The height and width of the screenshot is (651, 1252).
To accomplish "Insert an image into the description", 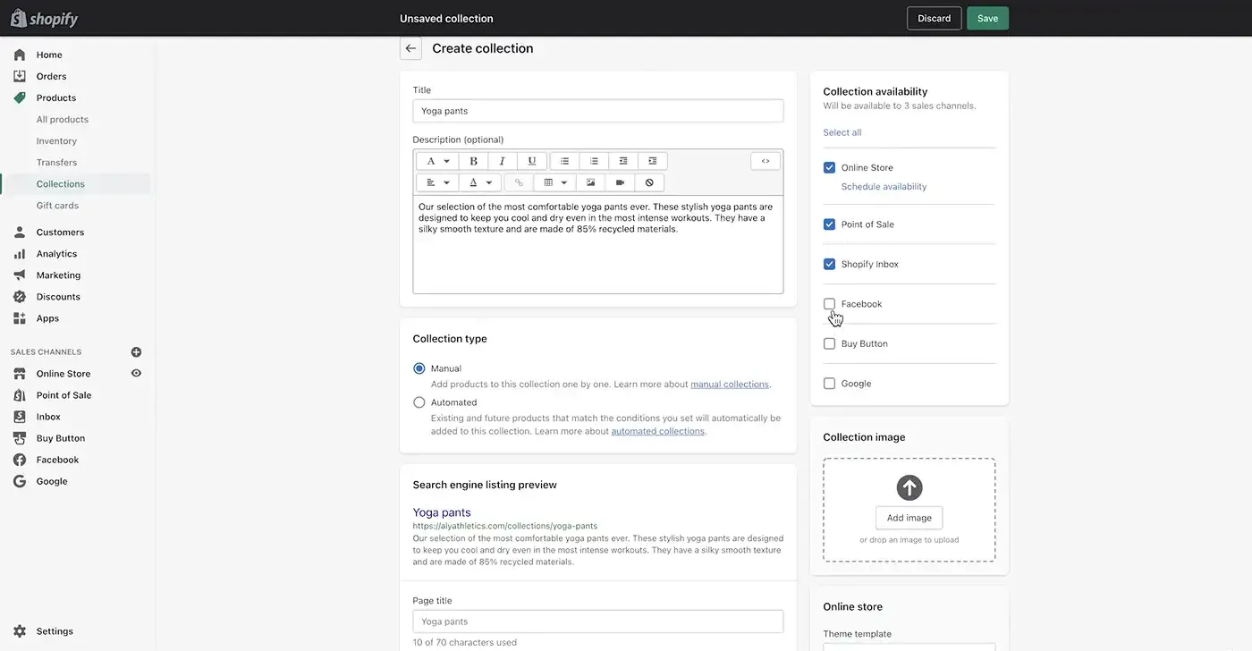I will tap(589, 182).
